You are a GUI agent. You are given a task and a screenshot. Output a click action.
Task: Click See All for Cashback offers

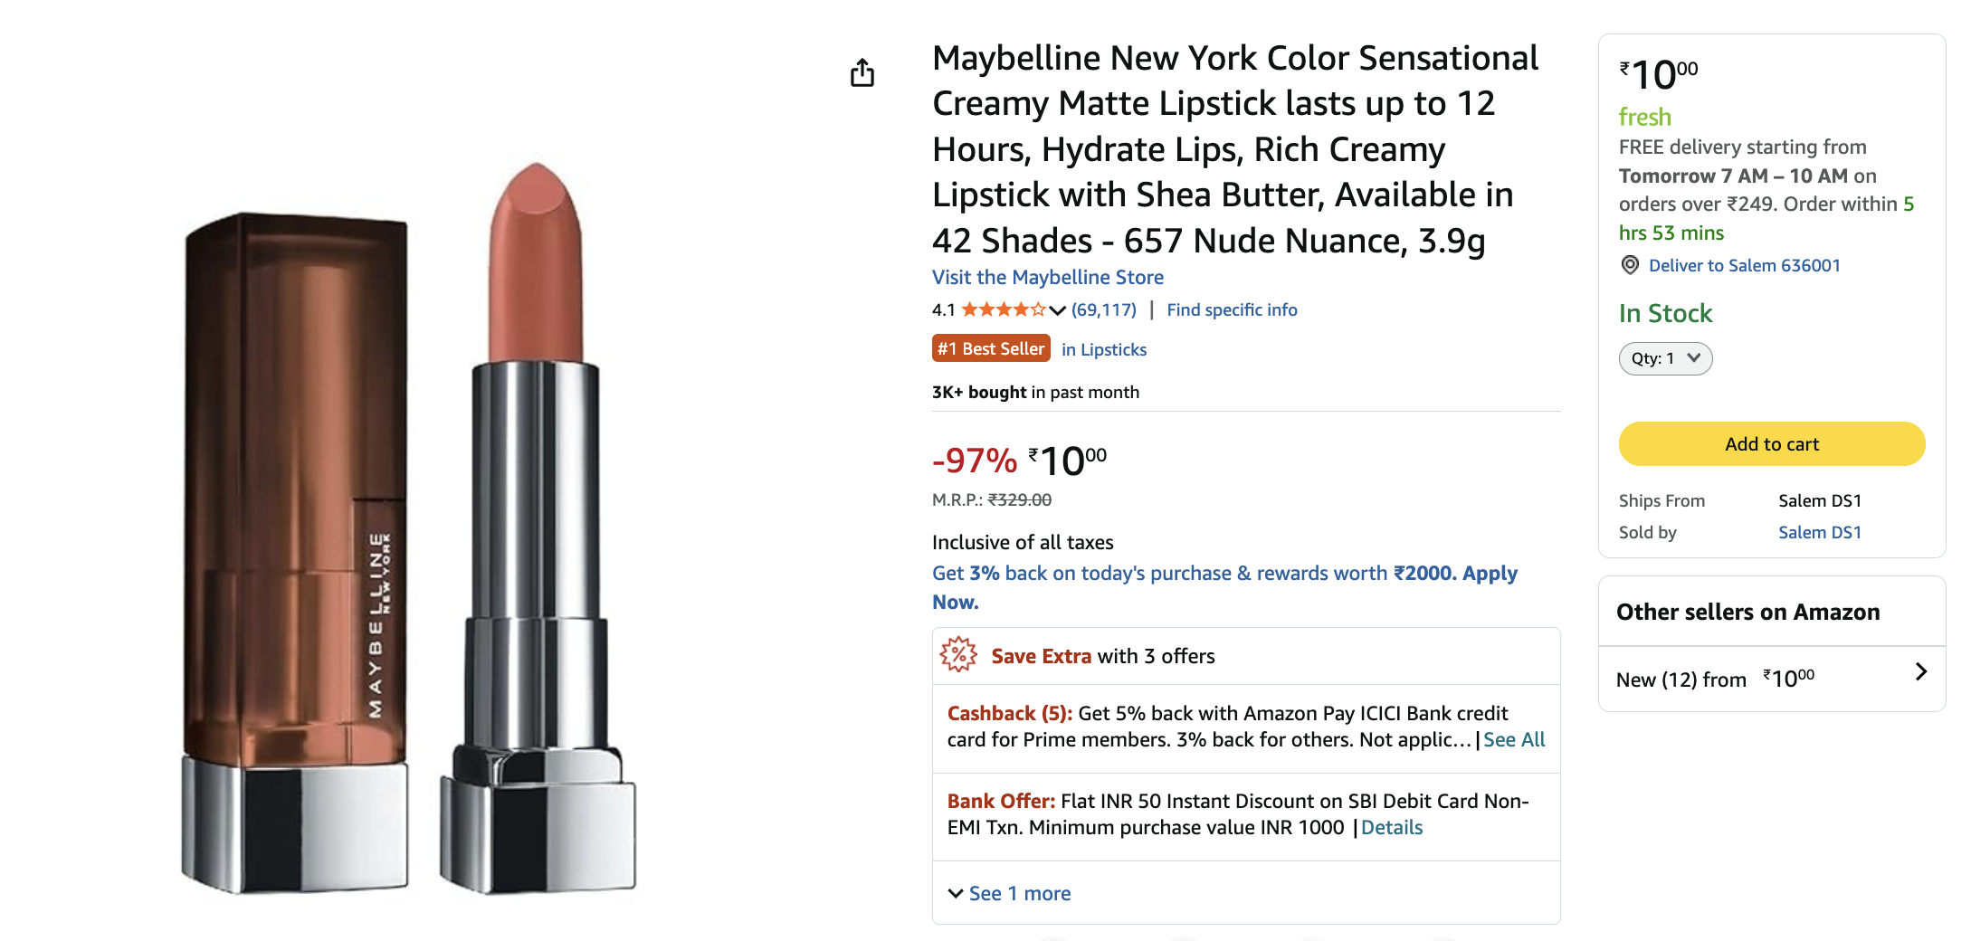point(1514,740)
